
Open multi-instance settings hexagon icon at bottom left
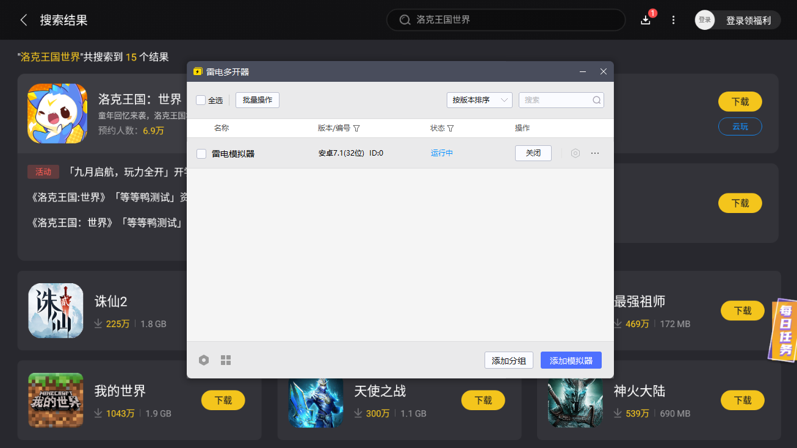pos(204,360)
